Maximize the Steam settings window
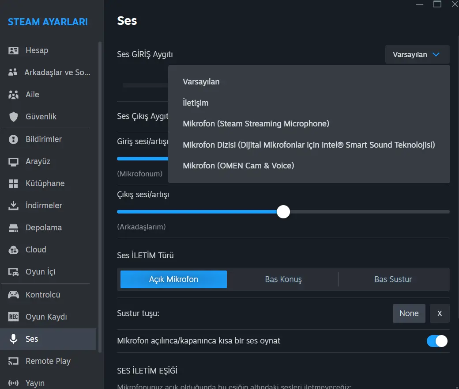 (x=437, y=4)
